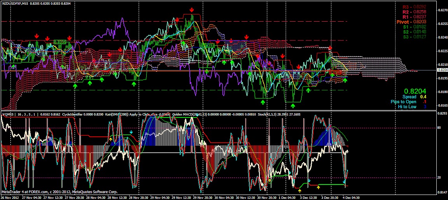Click leftmost cyan down arrow in indicator window
The height and width of the screenshot is (200, 448).
click(131, 132)
